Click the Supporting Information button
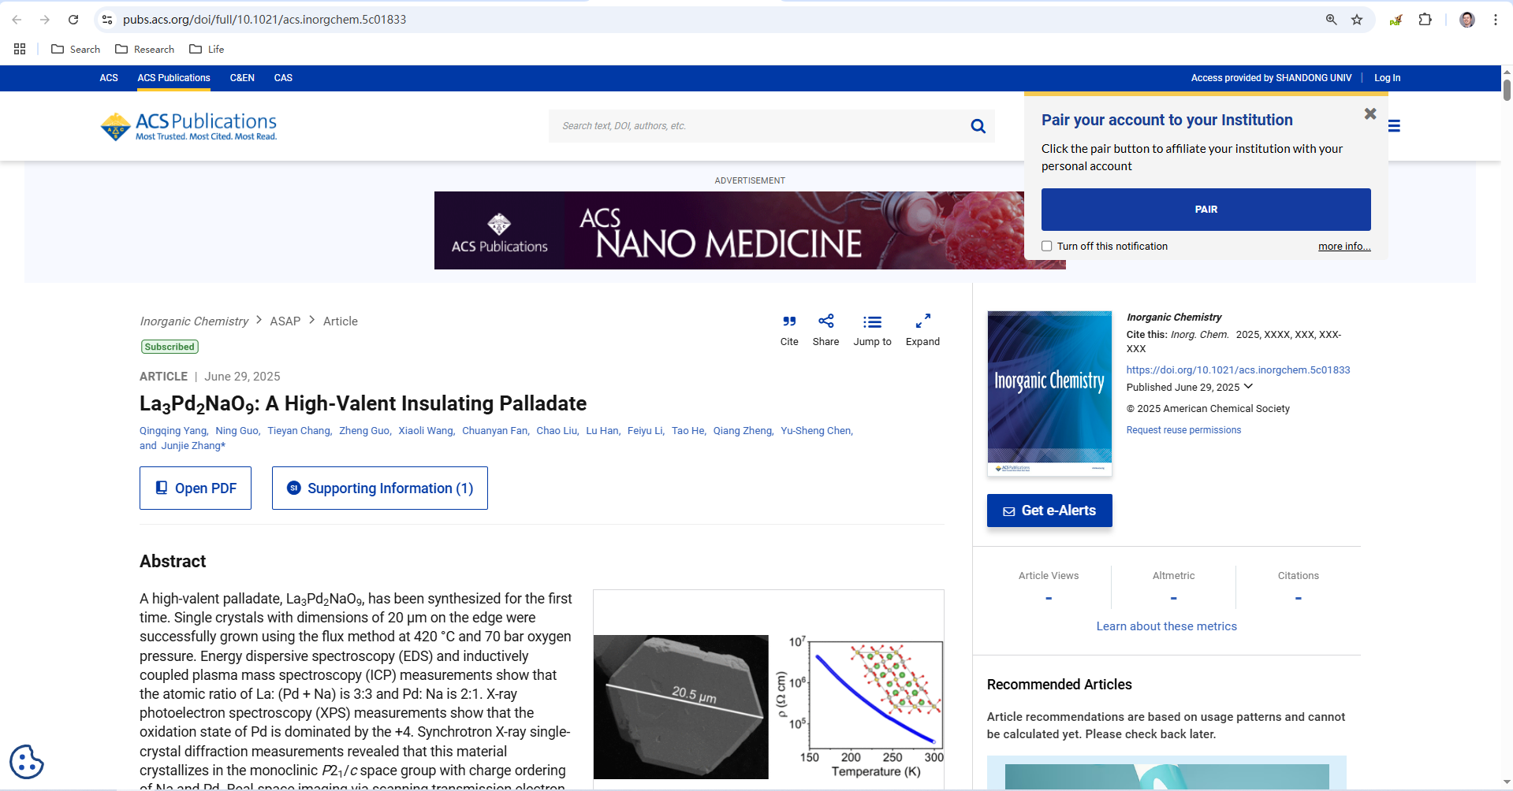This screenshot has width=1513, height=791. [380, 488]
